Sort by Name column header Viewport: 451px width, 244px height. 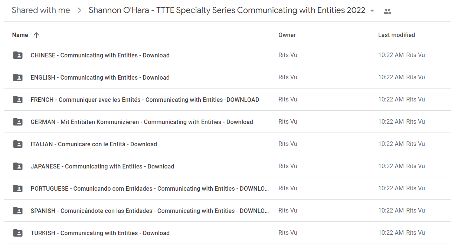[20, 35]
